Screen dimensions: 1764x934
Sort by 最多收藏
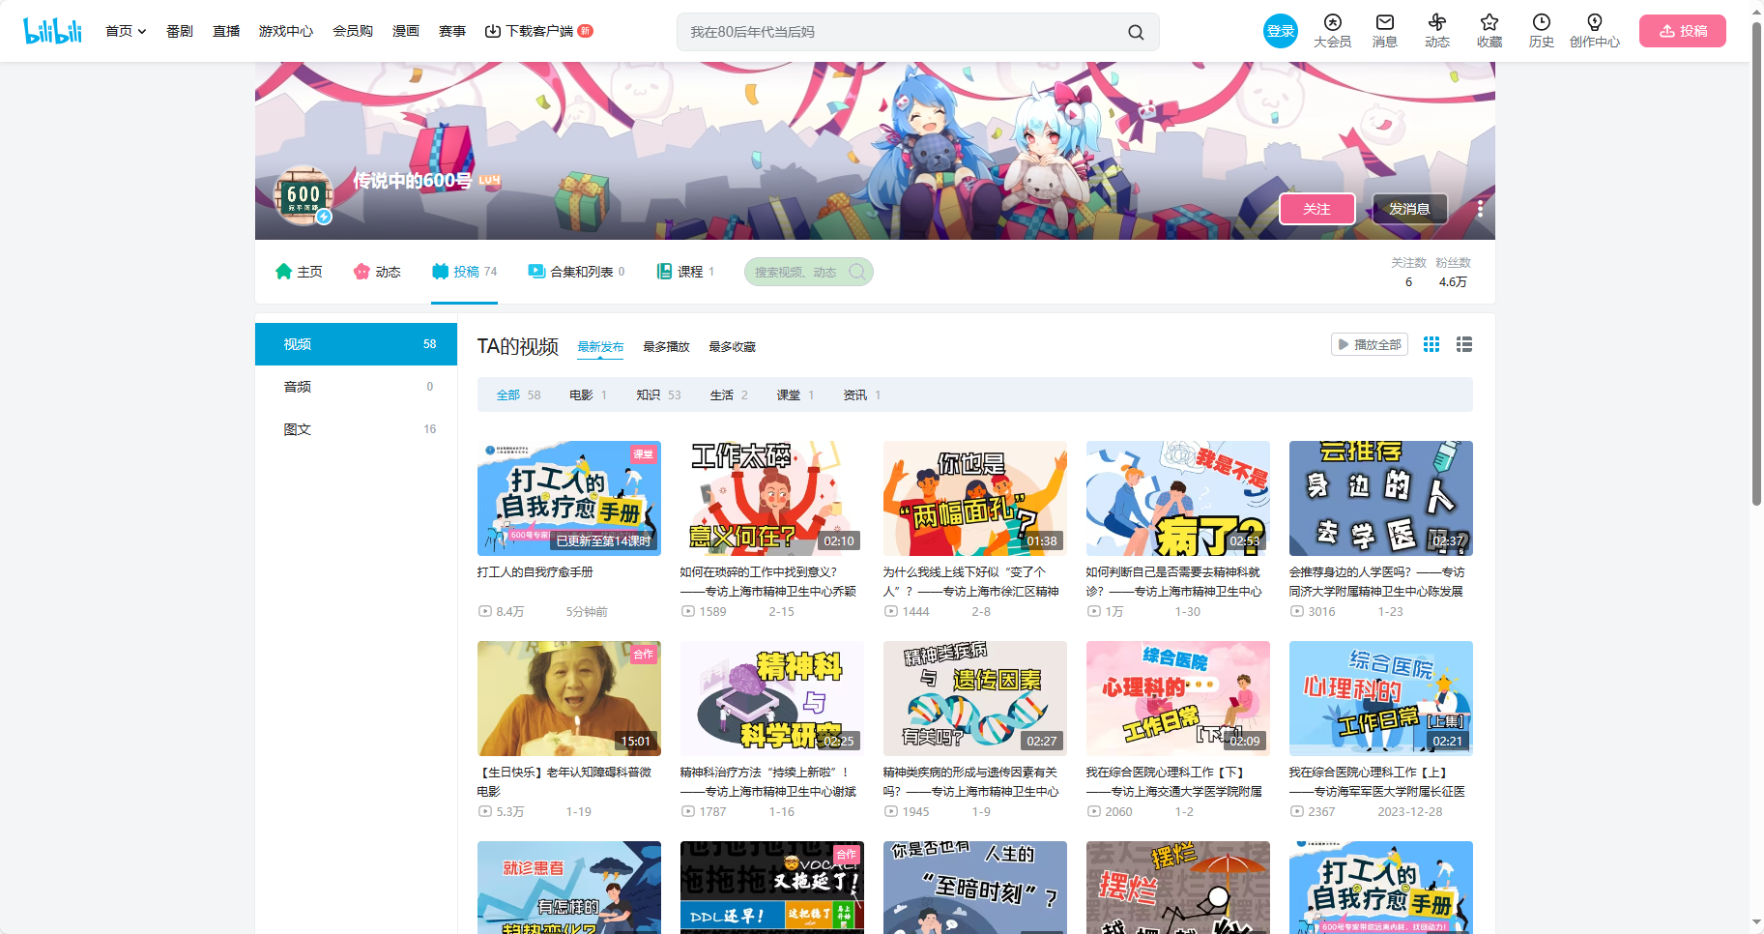pos(732,347)
